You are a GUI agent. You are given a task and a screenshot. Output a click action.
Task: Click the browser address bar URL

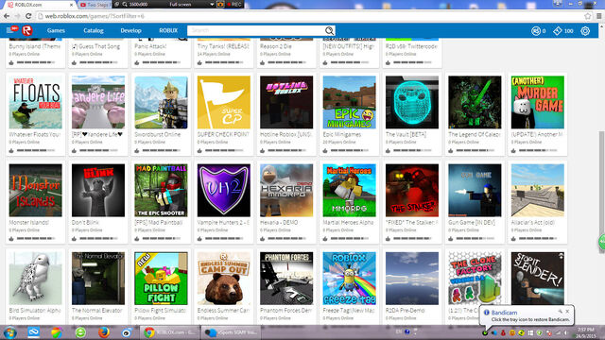95,16
